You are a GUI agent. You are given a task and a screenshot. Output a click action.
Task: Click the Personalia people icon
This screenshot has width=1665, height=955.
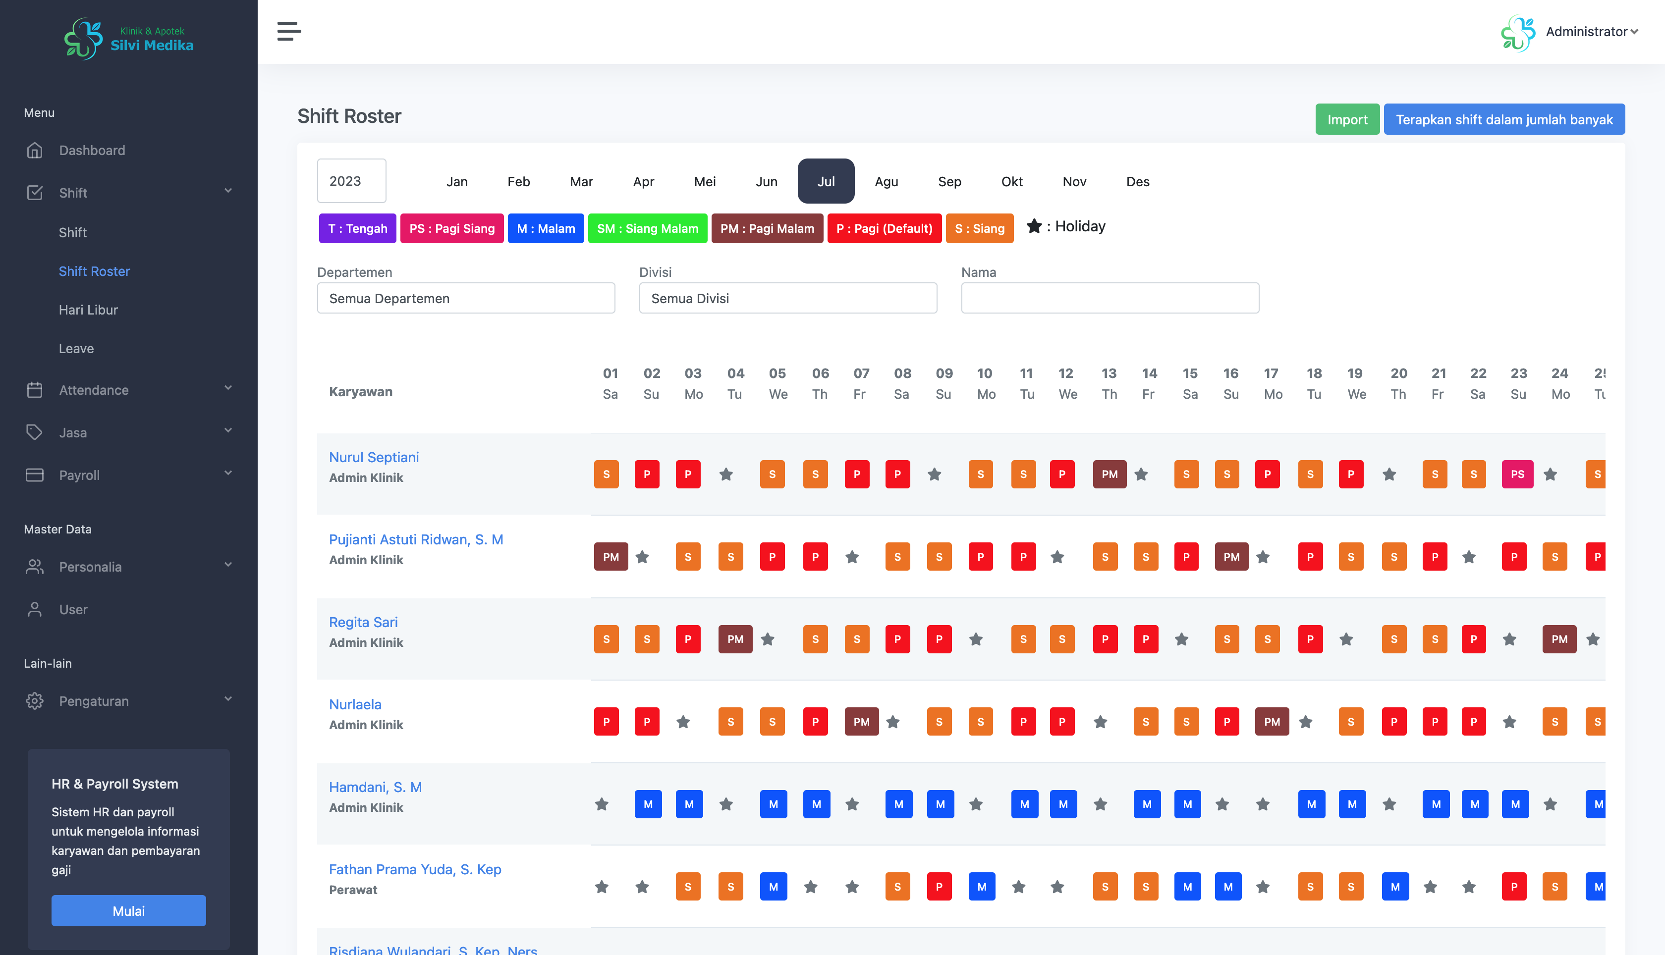coord(35,567)
